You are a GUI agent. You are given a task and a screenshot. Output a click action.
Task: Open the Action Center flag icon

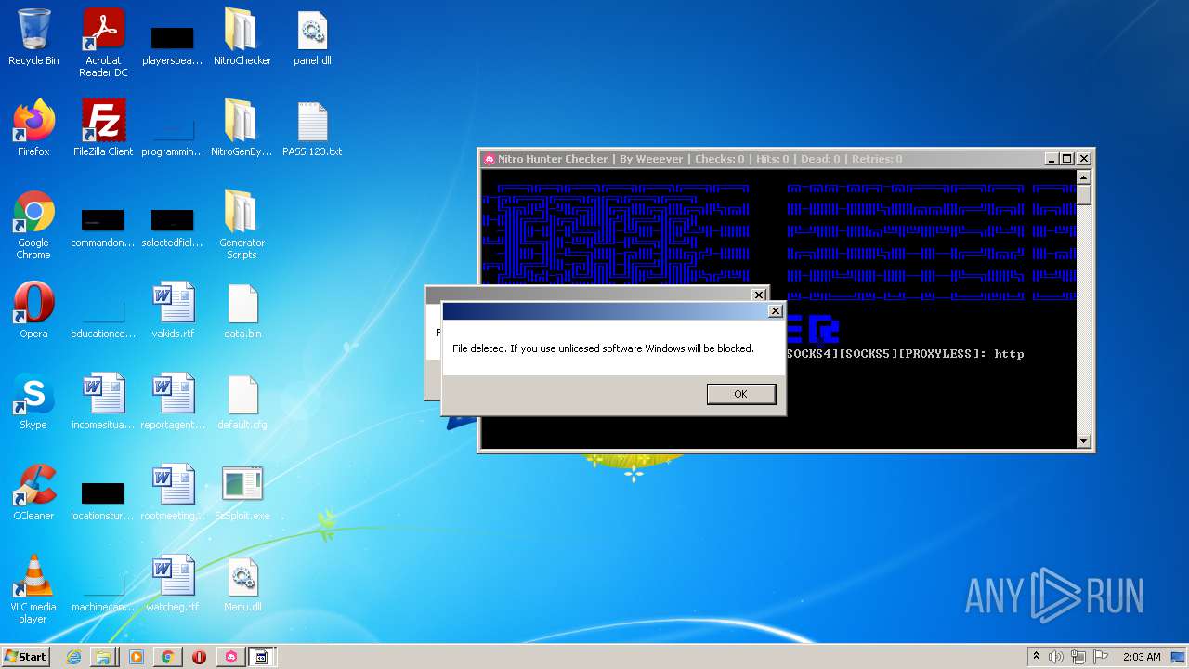point(1101,657)
